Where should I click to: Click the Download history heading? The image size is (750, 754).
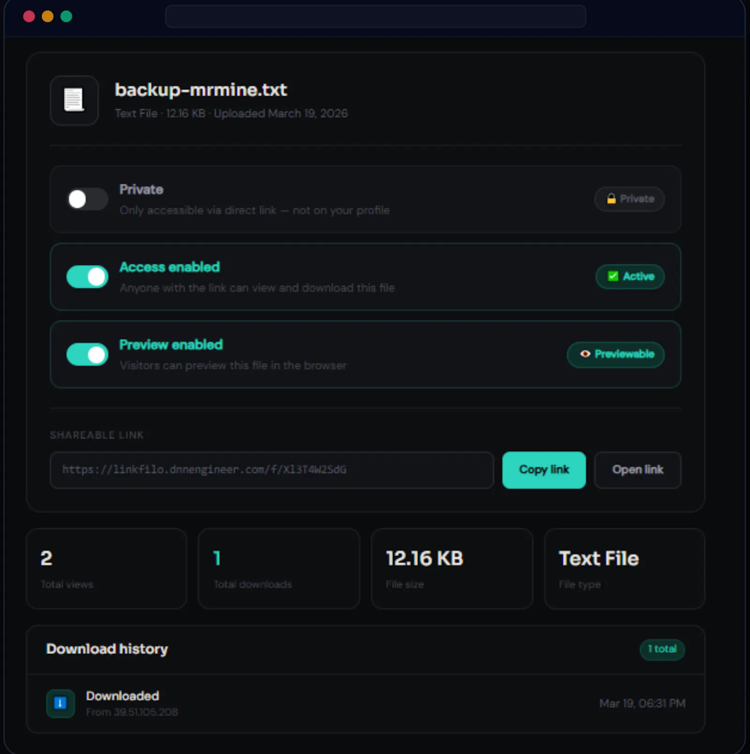click(x=107, y=649)
